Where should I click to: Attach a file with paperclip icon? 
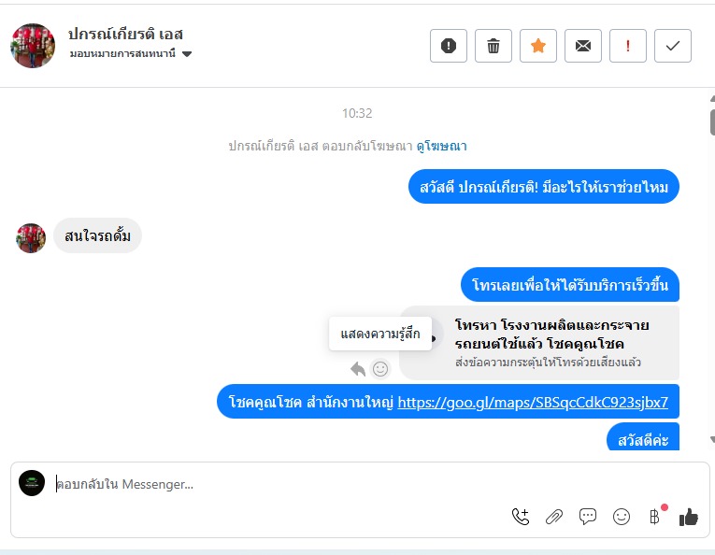pyautogui.click(x=554, y=517)
